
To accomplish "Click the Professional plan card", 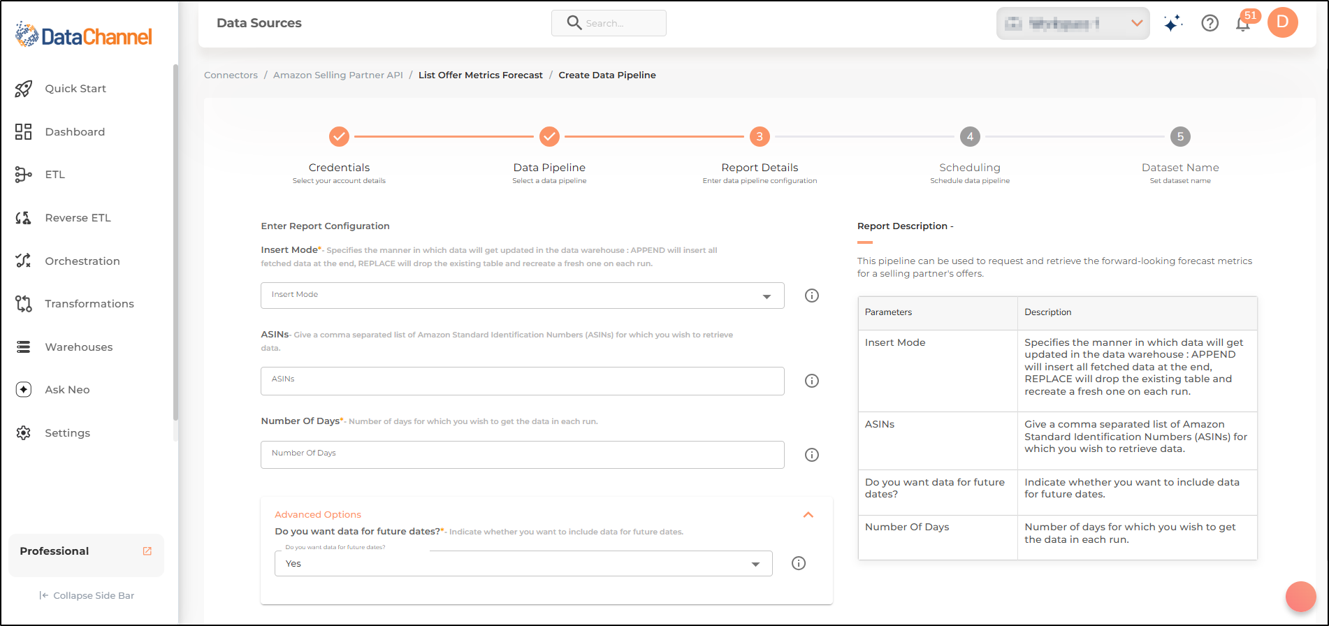I will (87, 555).
